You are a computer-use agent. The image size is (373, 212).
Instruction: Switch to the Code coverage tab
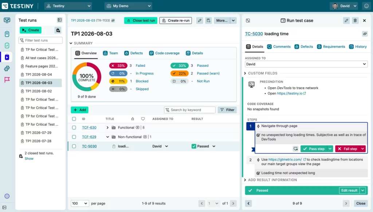164,53
